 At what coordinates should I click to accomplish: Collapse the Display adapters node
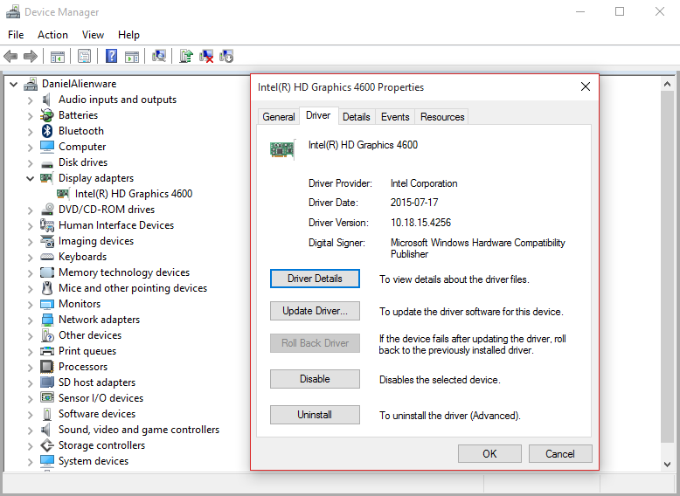[30, 178]
